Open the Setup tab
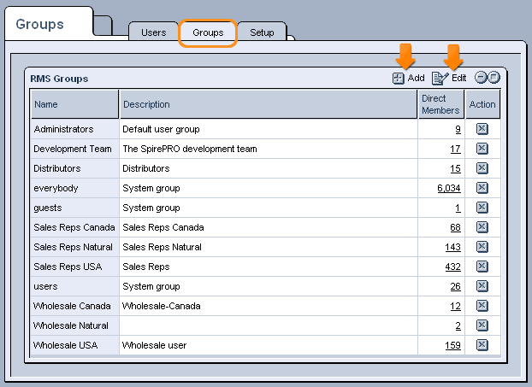Viewport: 532px width, 387px height. coord(262,32)
